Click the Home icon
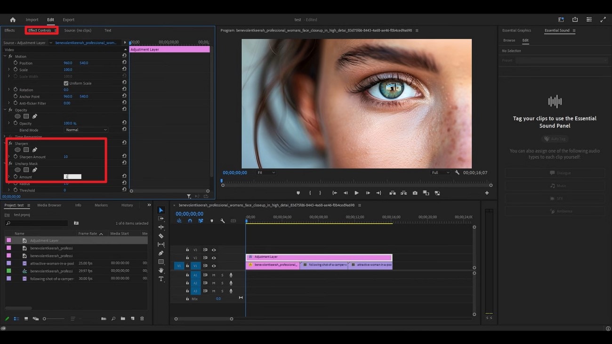 pos(13,20)
